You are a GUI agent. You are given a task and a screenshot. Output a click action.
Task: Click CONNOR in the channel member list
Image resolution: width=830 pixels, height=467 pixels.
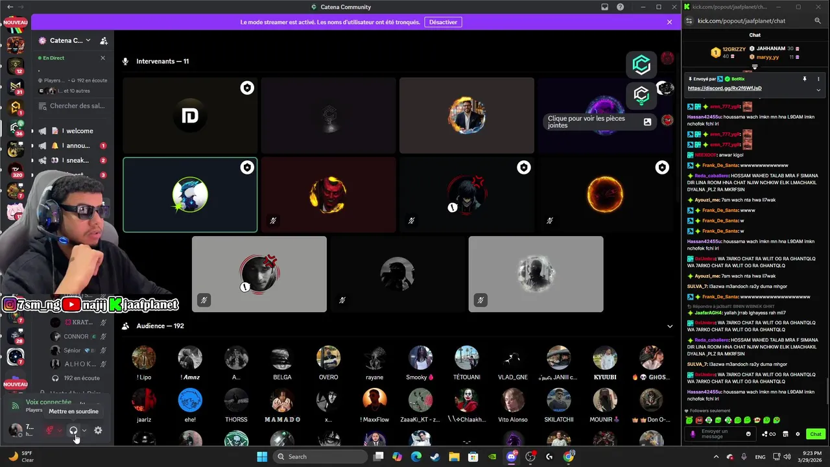tap(79, 337)
